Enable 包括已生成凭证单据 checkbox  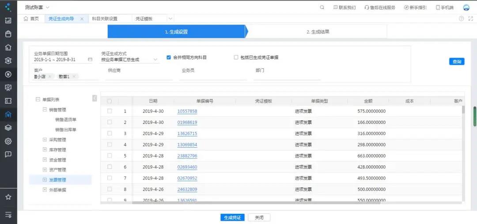click(236, 57)
